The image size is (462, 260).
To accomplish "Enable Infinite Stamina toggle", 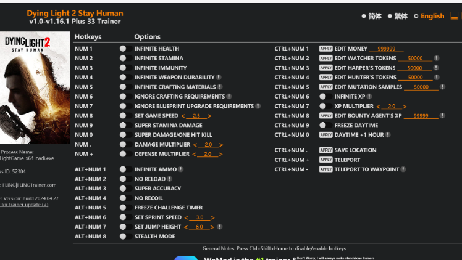I will [126, 58].
